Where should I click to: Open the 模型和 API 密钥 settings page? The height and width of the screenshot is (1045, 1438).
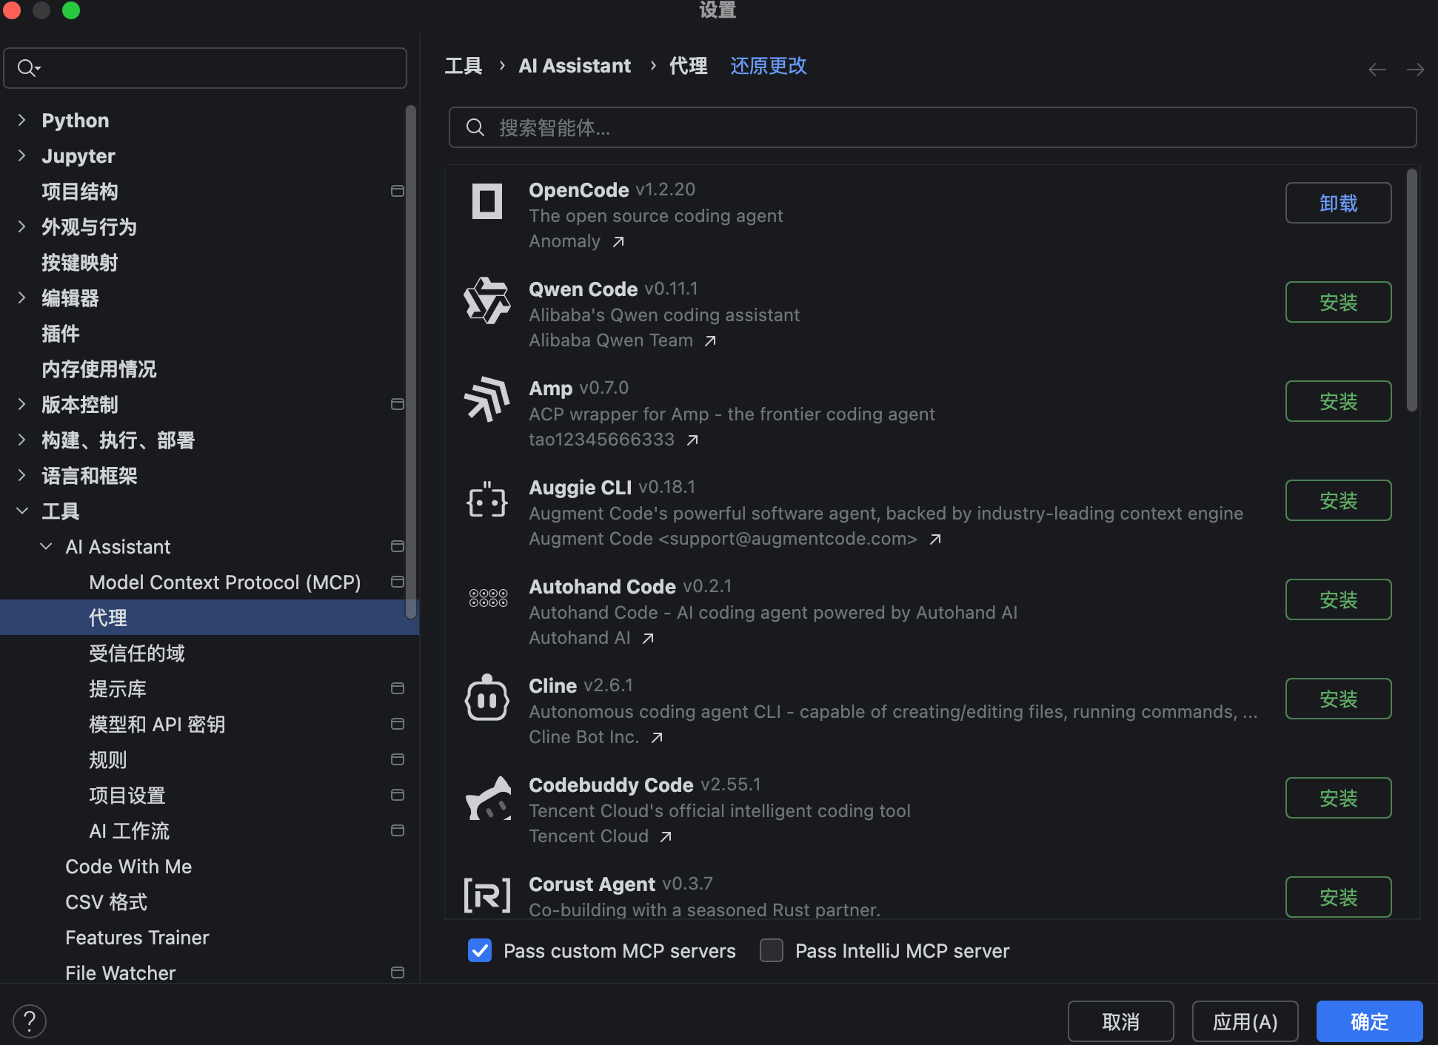pyautogui.click(x=157, y=724)
